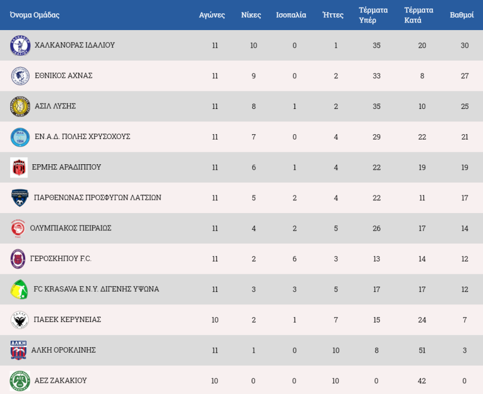Viewport: 483px width, 394px height.
Task: Click ΕΘΝΙΚΟΣ ΑΧΝΑΣ goals-against value 8
Action: 422,76
